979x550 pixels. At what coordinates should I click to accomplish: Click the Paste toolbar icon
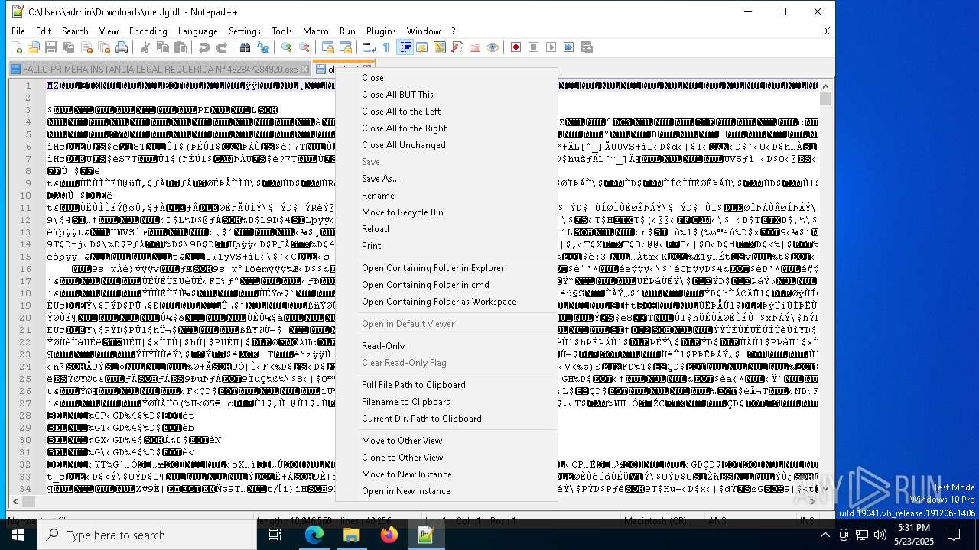pos(181,47)
